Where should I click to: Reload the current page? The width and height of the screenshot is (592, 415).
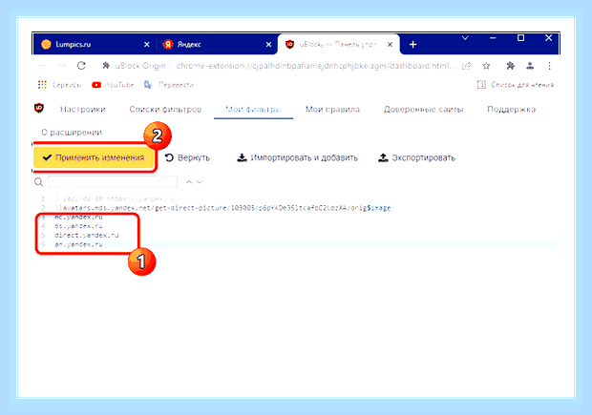pos(81,66)
